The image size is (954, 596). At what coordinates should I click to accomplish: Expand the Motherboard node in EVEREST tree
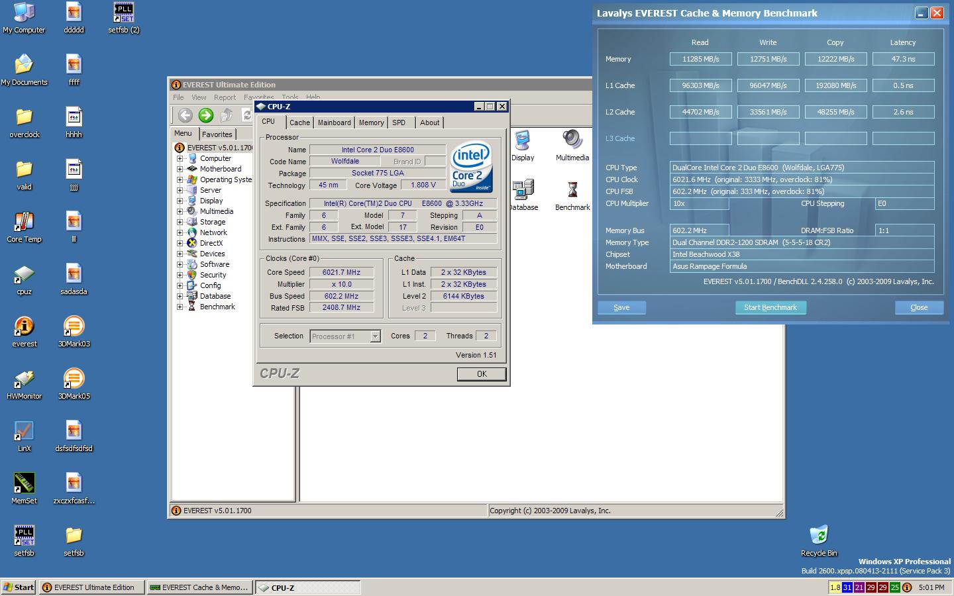pyautogui.click(x=180, y=169)
